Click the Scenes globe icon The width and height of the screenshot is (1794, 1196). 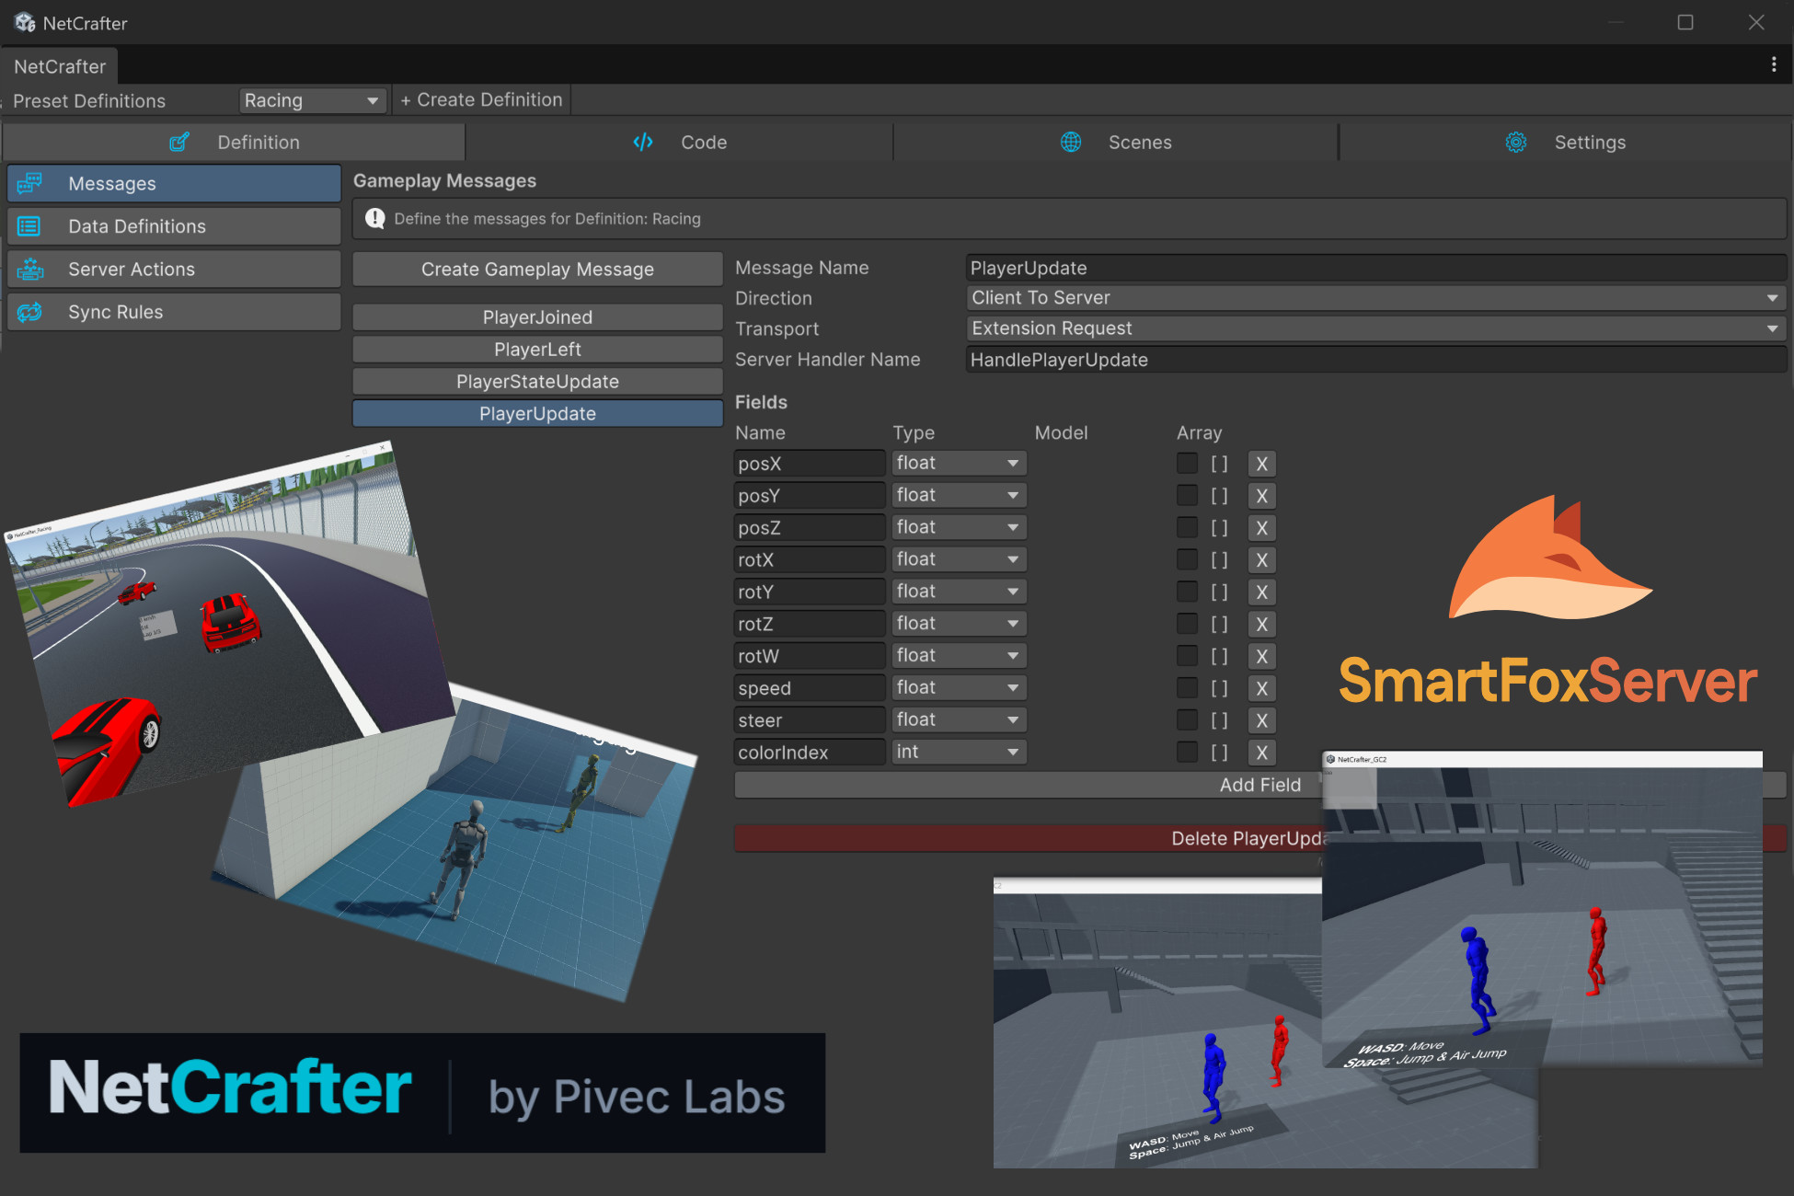[x=1071, y=142]
